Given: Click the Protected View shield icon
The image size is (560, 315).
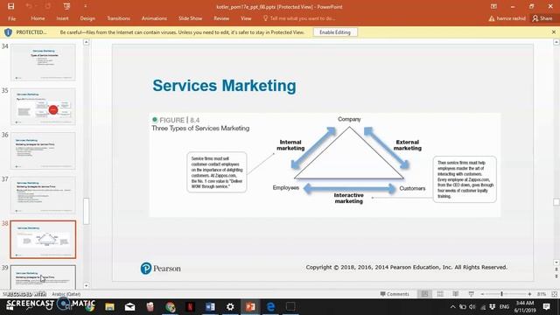Looking at the screenshot, I should [8, 32].
